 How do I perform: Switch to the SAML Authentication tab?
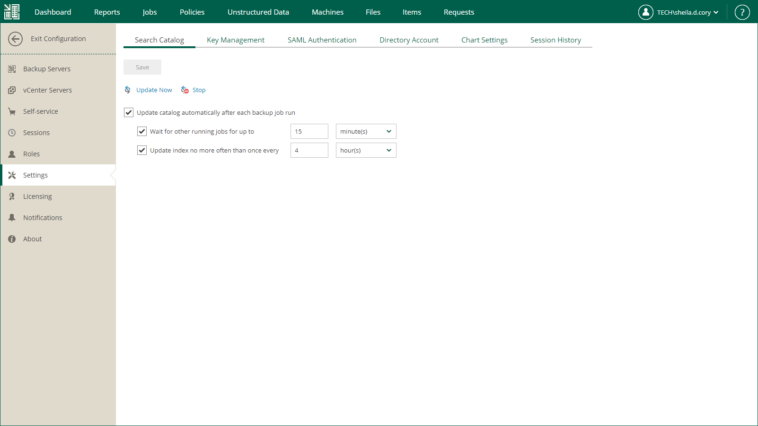pyautogui.click(x=322, y=40)
